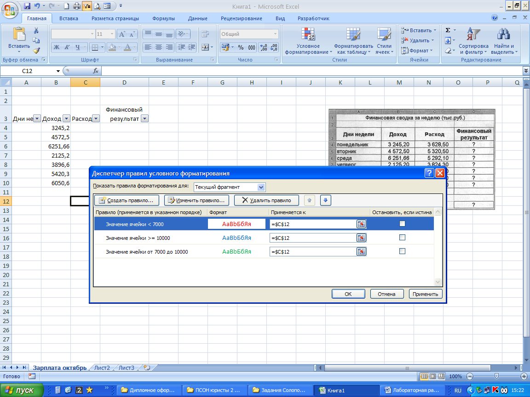Open the Формулы ribbon tab
Screen dimensions: 530x397
click(164, 18)
